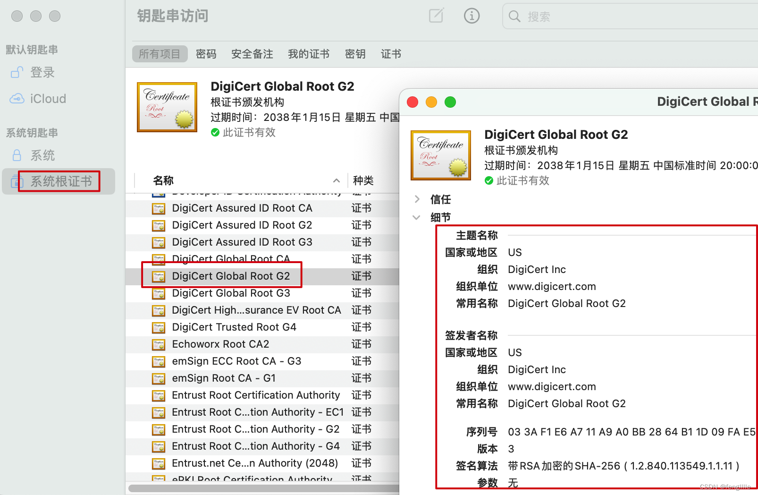Expand the 信任 section in certificate window
758x495 pixels.
pos(417,199)
